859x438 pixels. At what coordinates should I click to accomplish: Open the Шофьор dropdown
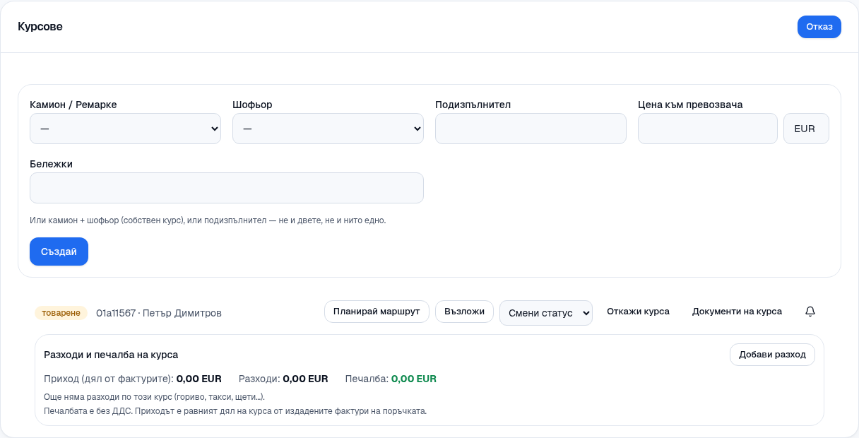point(328,129)
